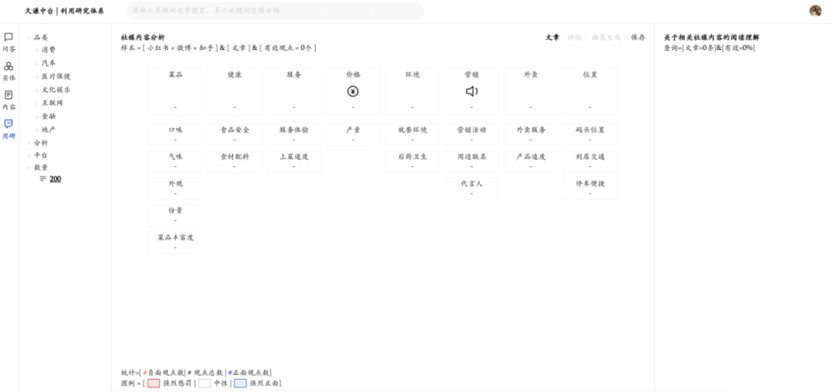832x392 pixels.
Task: Click the speaker icon in 营销 card
Action: (471, 91)
